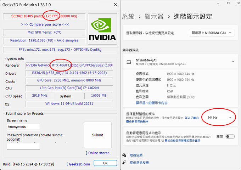The width and height of the screenshot is (241, 170).
Task: Click the laptop monitor icon beside N156HMA-GA1
Action: coord(129,62)
